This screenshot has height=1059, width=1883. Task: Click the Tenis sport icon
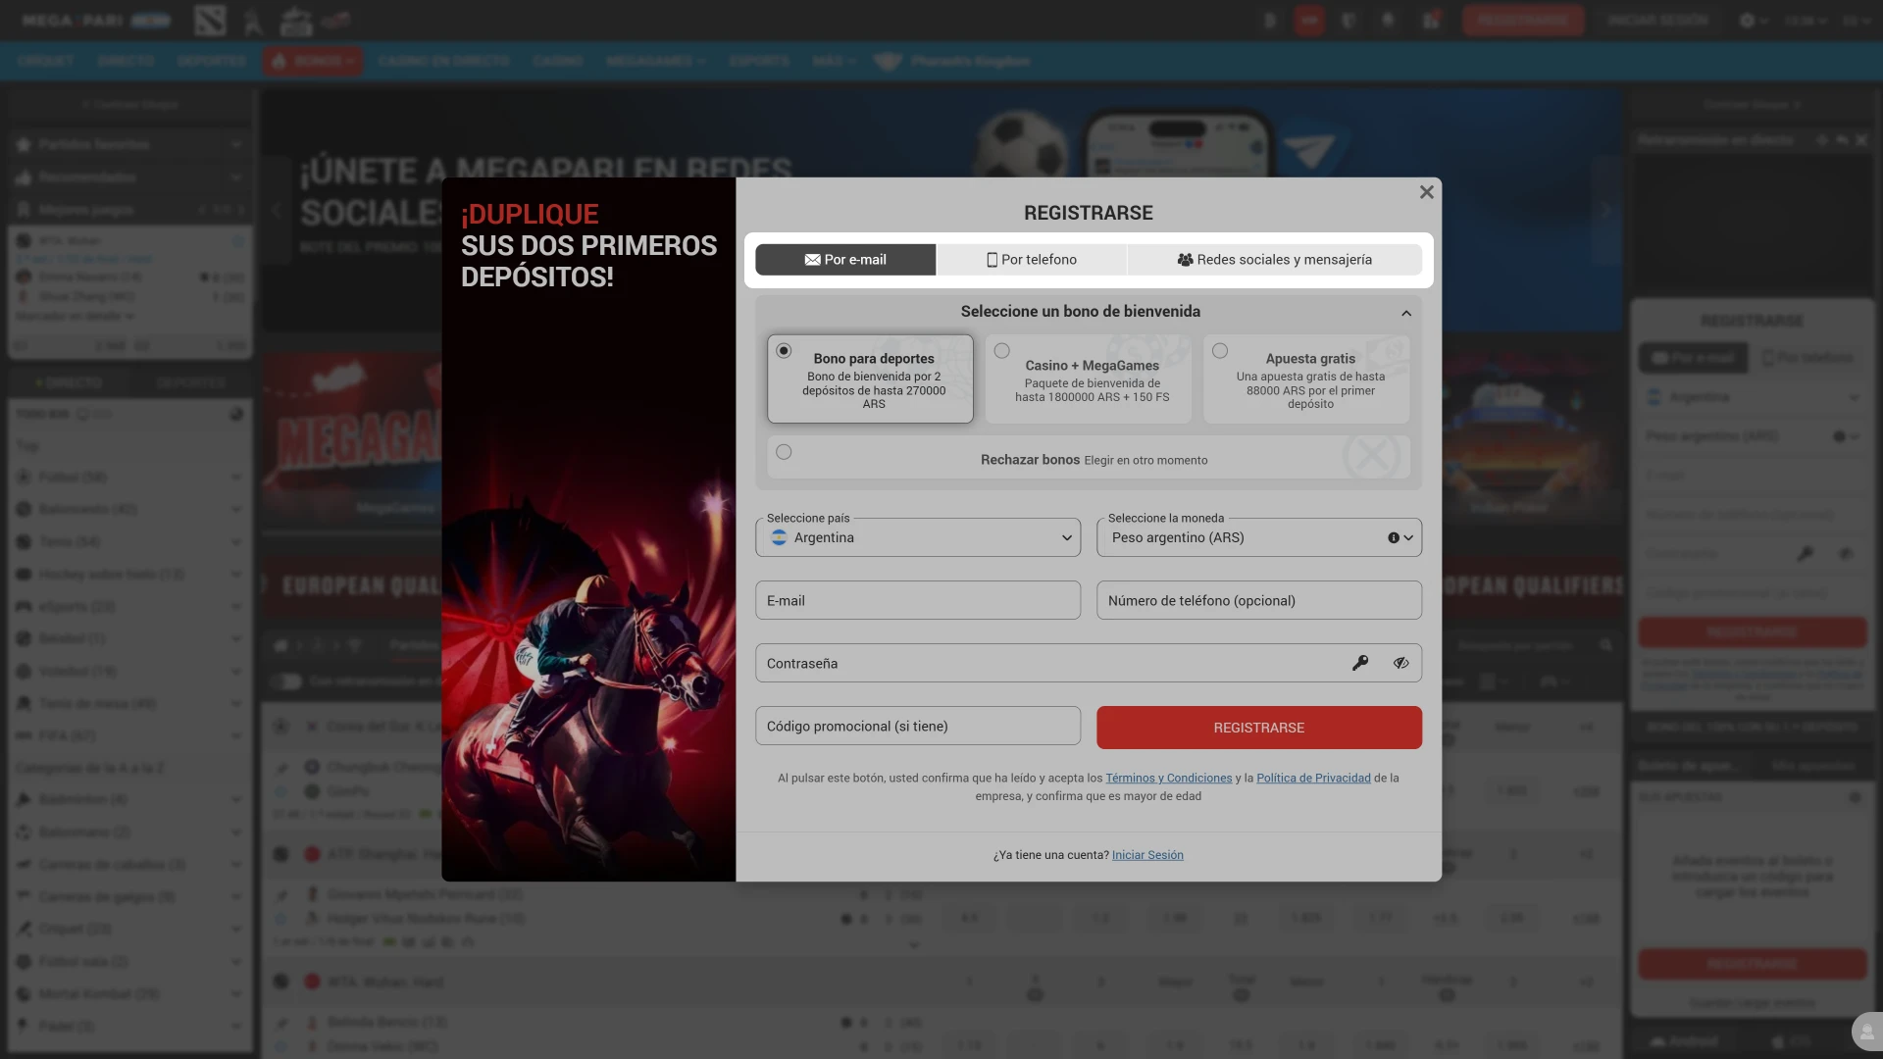coord(24,541)
